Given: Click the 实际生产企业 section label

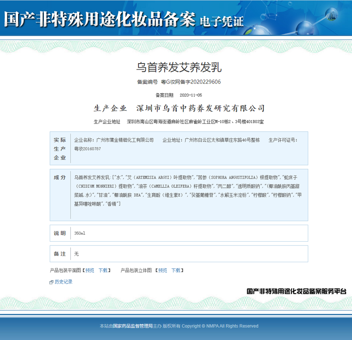Looking at the screenshot, I should point(60,149).
